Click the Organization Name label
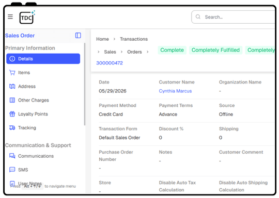 (x=240, y=82)
